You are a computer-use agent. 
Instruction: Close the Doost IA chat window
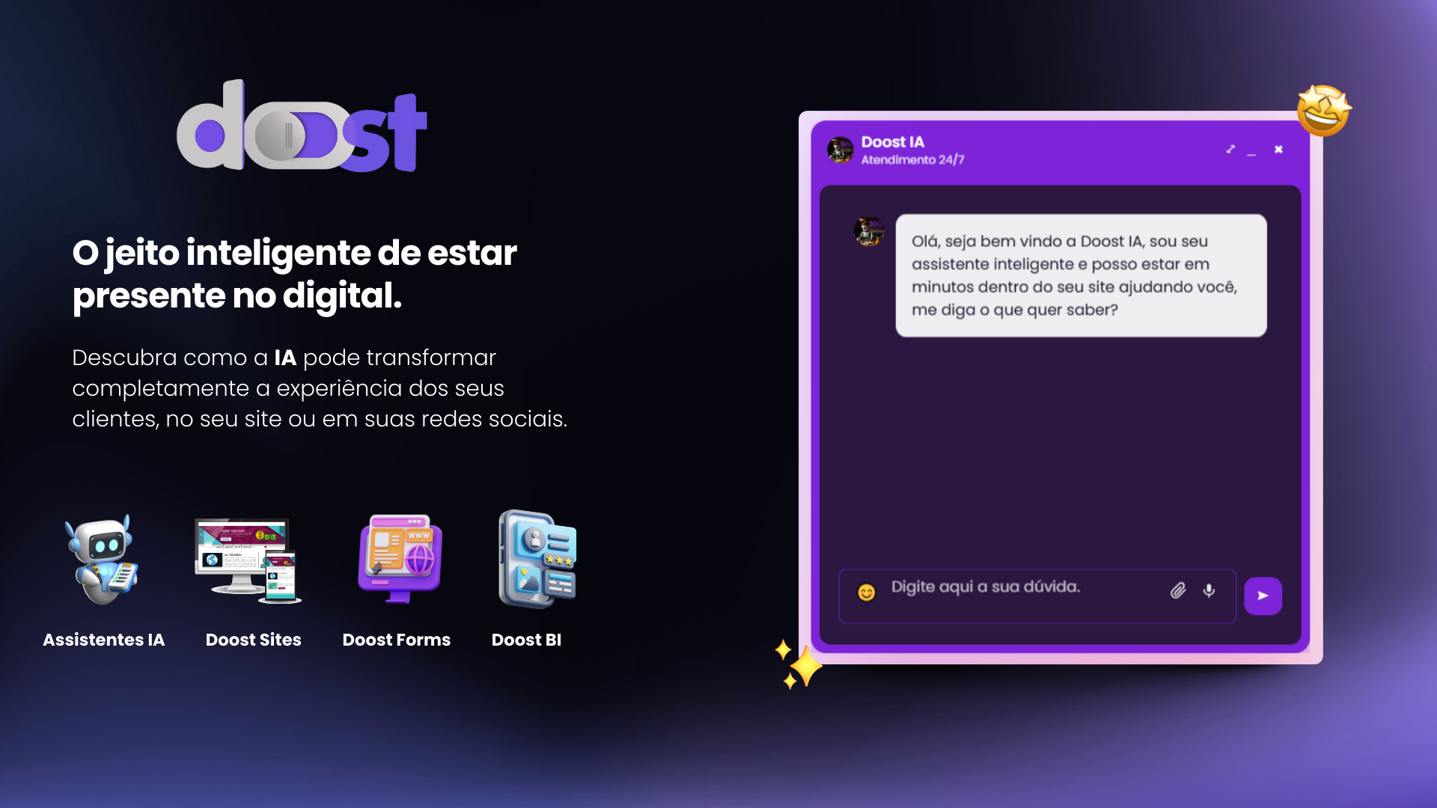click(1278, 150)
